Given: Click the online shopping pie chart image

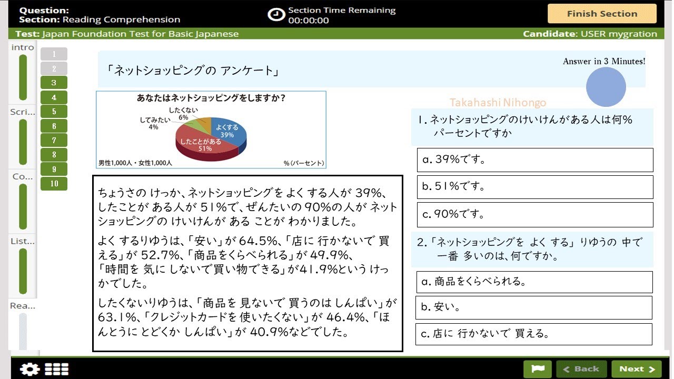Looking at the screenshot, I should (211, 130).
